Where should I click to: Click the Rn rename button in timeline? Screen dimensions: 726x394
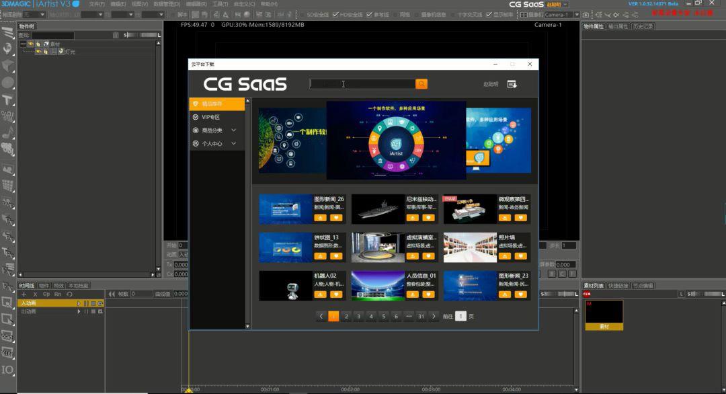click(x=57, y=294)
